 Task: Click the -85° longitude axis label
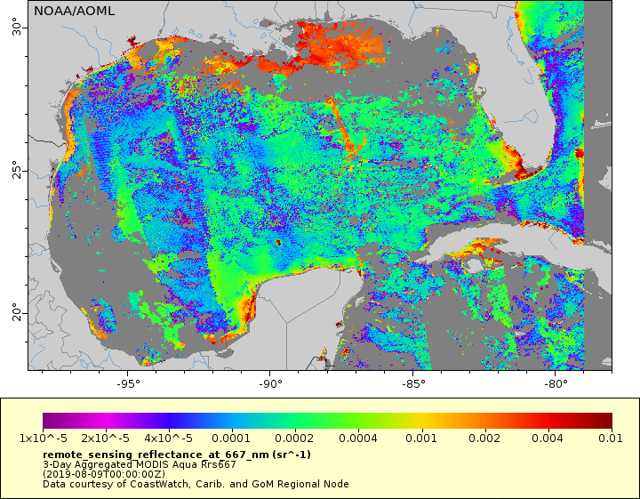[x=412, y=383]
